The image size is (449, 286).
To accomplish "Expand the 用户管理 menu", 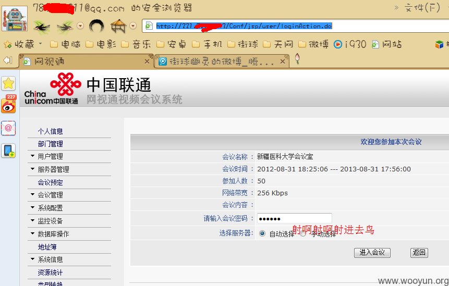I will (51, 156).
